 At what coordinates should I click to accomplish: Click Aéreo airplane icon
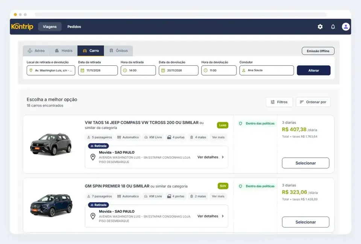[30, 51]
